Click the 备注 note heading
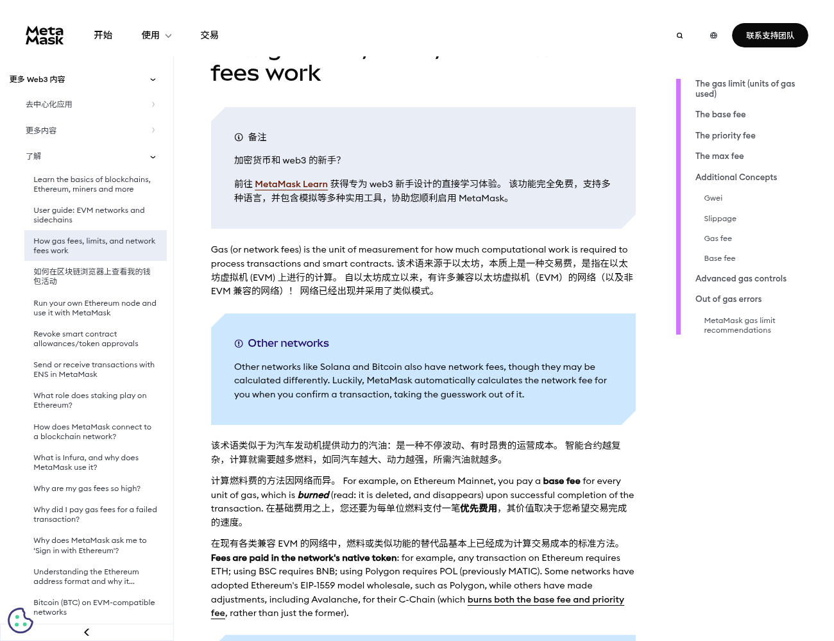The image size is (834, 641). pos(257,137)
